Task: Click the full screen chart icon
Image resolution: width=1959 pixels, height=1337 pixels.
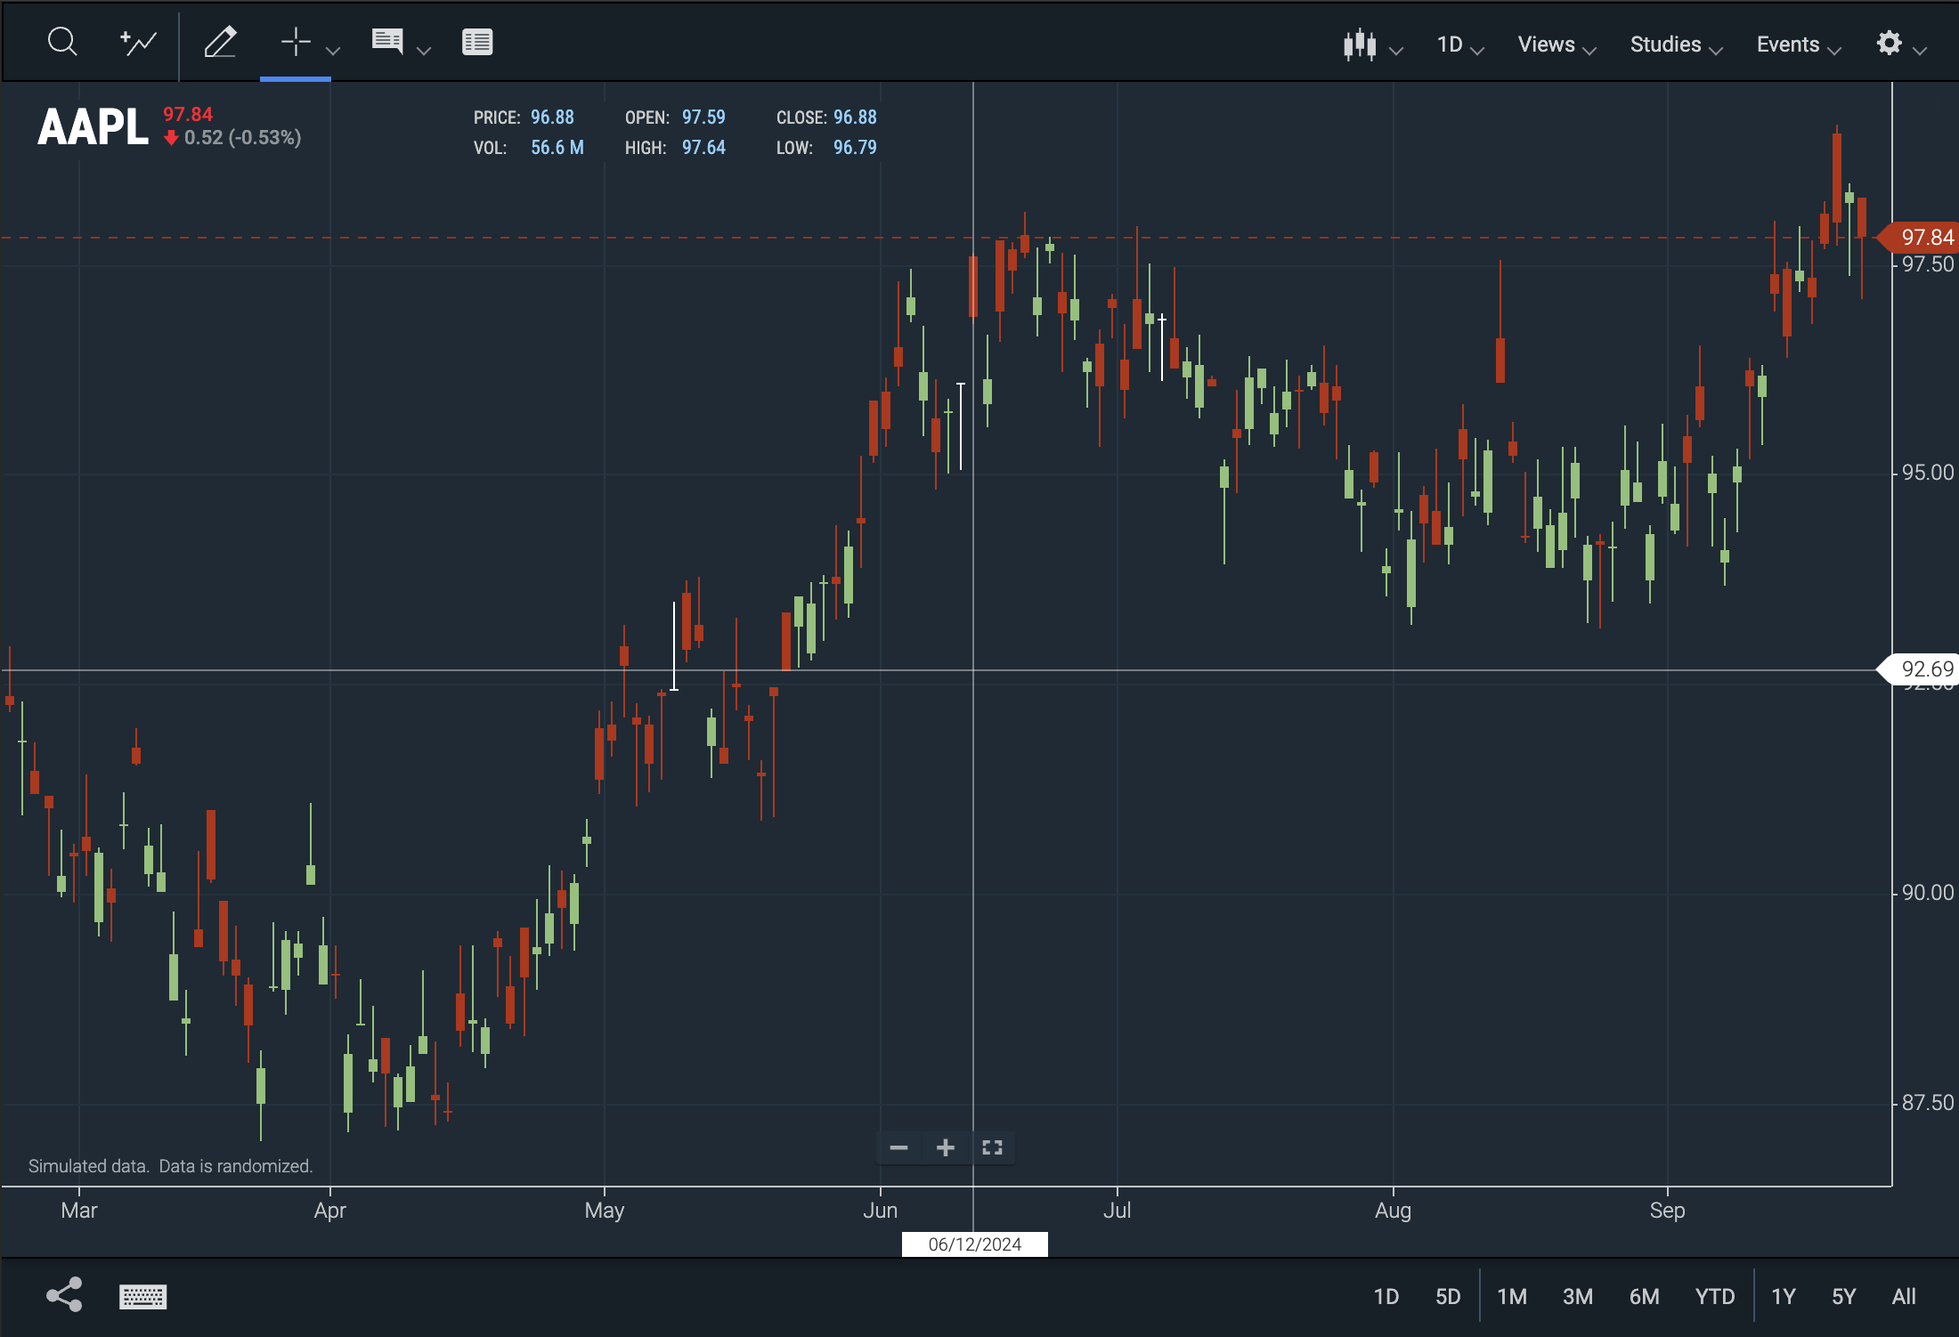Action: (x=992, y=1147)
